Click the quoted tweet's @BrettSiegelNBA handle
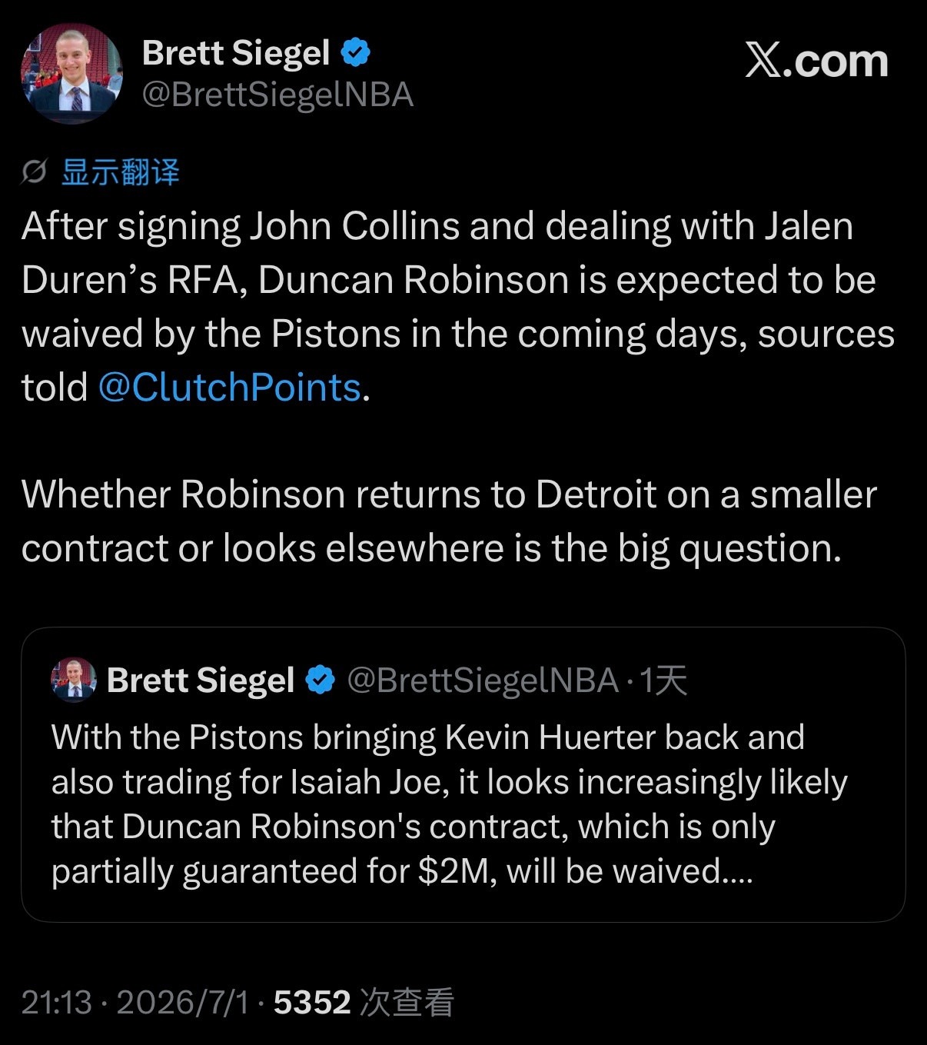Screen dimensions: 927x1045 (483, 680)
